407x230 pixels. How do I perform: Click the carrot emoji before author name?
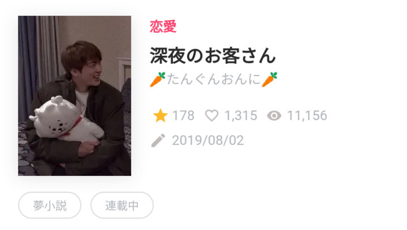(x=158, y=79)
